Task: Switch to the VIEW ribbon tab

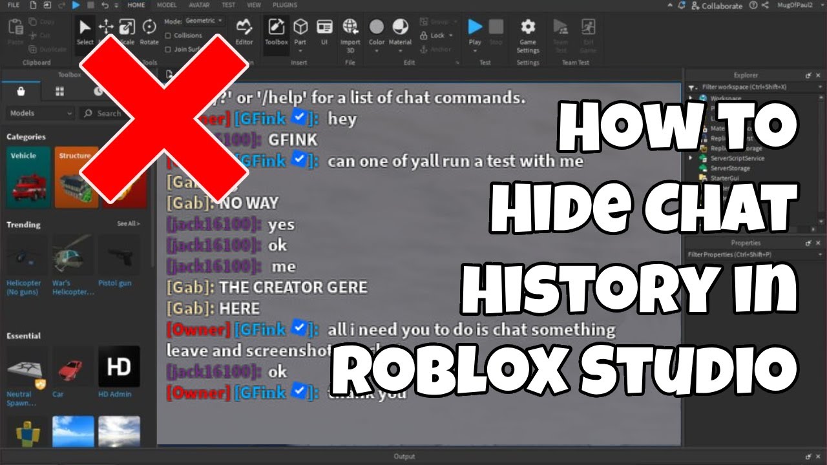Action: pyautogui.click(x=254, y=5)
